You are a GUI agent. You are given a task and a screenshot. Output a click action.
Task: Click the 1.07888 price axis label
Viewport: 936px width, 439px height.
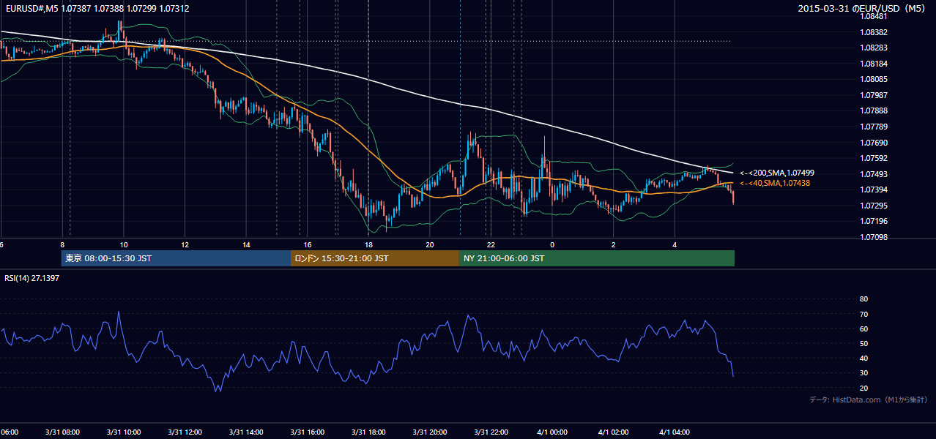tap(874, 110)
